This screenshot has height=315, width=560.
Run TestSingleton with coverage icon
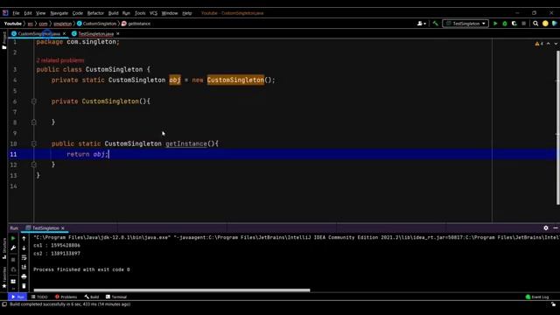514,24
